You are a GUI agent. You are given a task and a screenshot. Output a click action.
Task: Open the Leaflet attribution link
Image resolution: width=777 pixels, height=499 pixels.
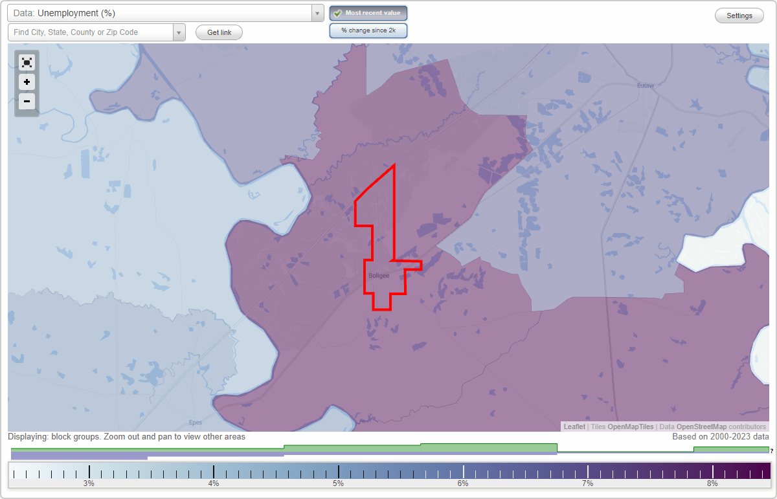[574, 427]
